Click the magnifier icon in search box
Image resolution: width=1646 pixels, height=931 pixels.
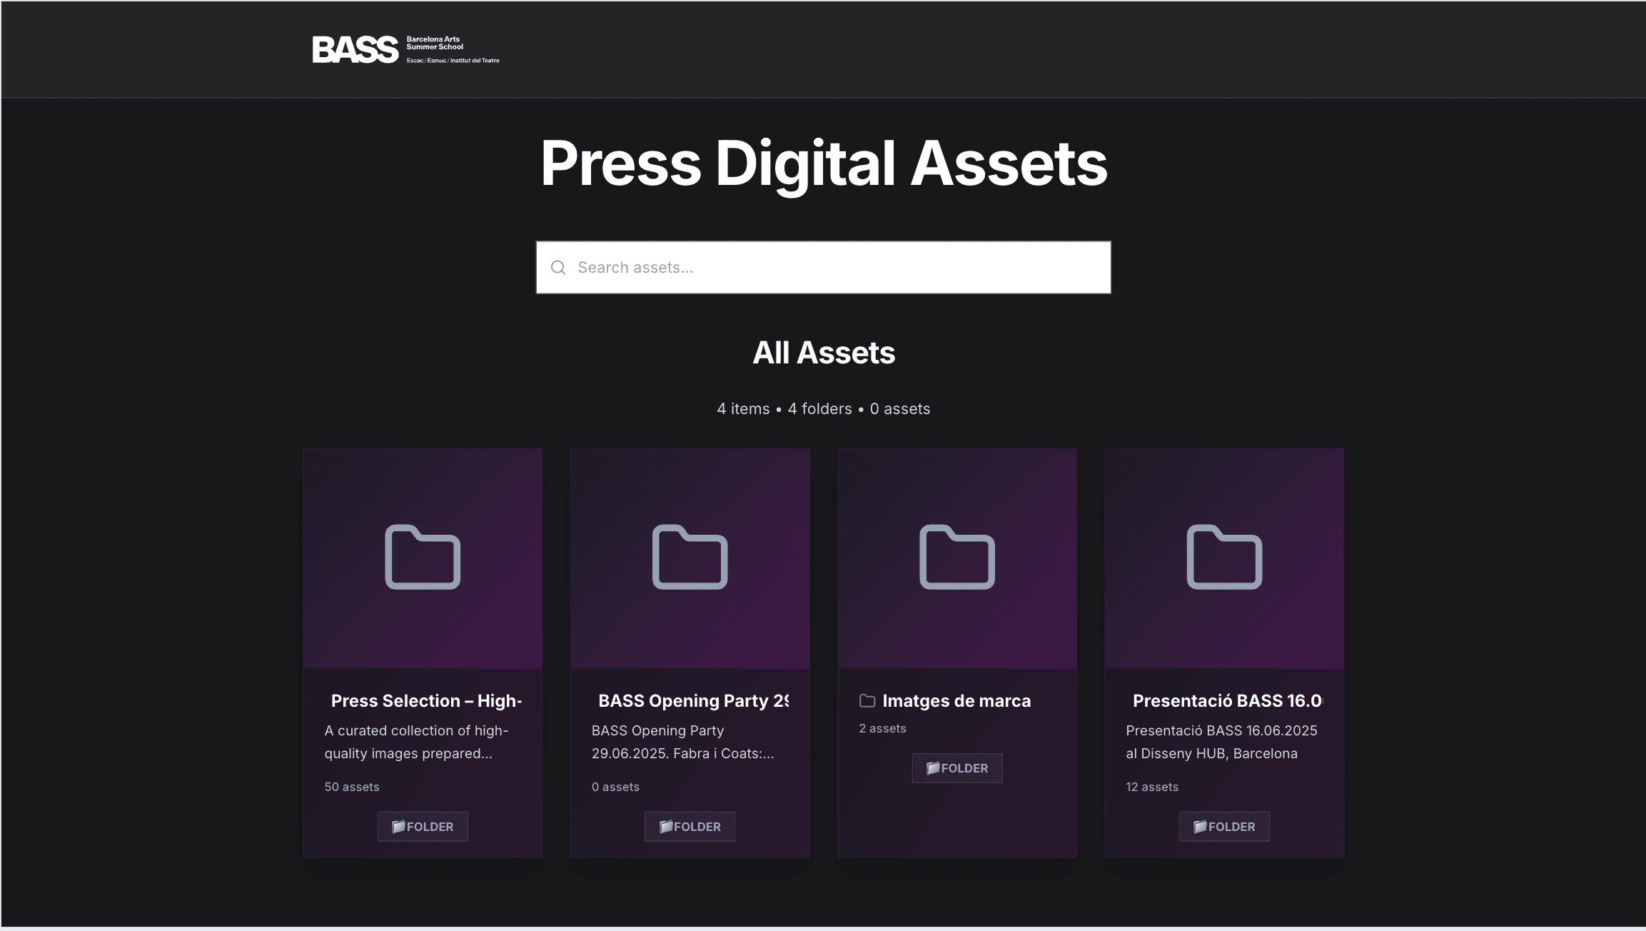click(x=558, y=268)
